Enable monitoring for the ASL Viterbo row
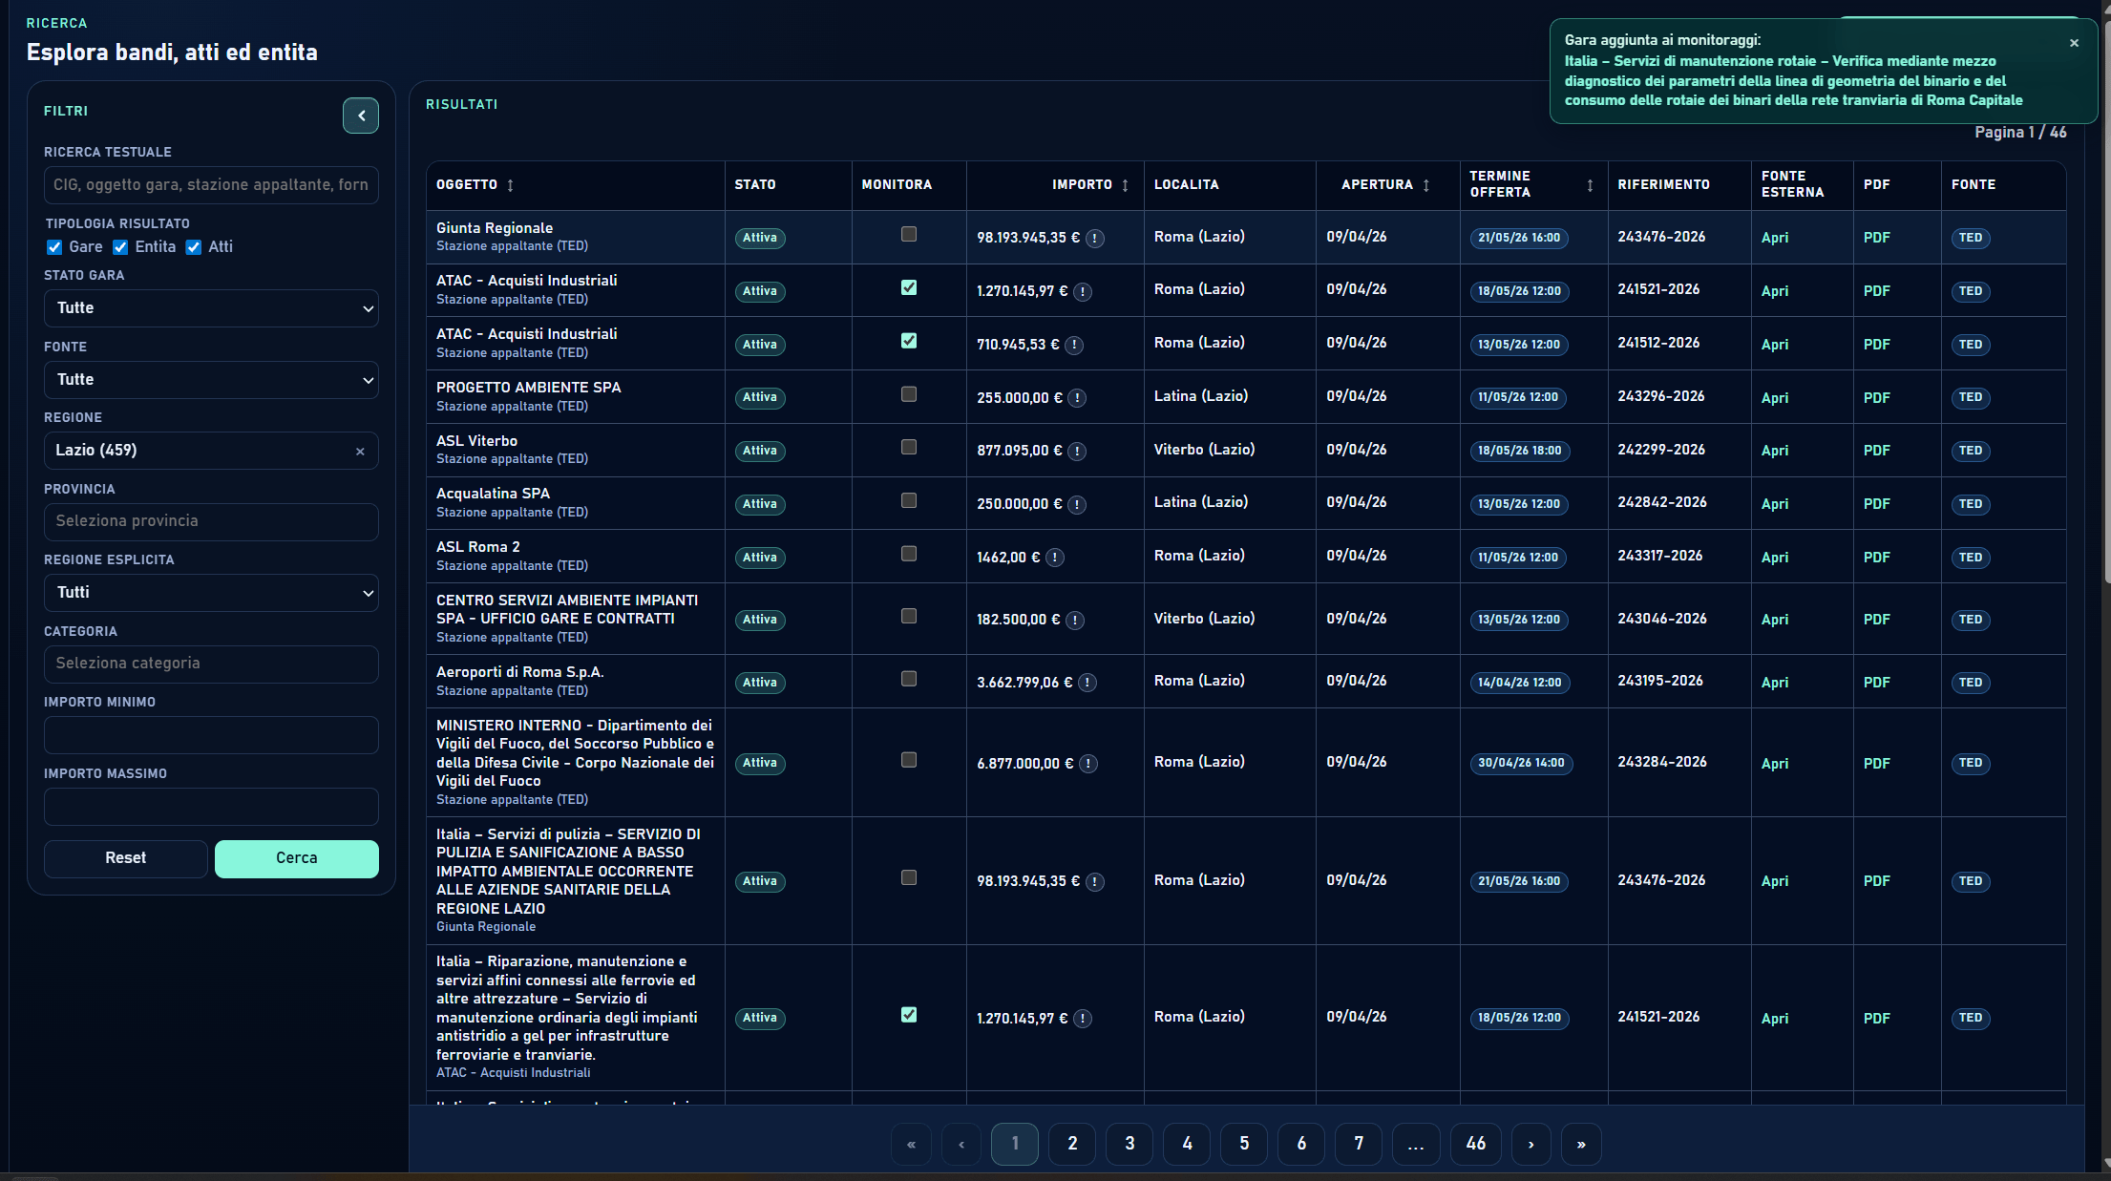This screenshot has height=1181, width=2111. coord(909,447)
